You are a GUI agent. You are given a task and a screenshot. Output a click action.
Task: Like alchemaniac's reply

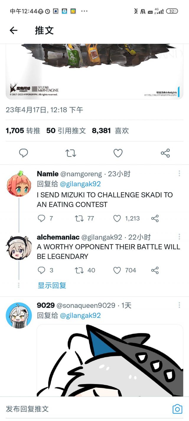pos(117,270)
